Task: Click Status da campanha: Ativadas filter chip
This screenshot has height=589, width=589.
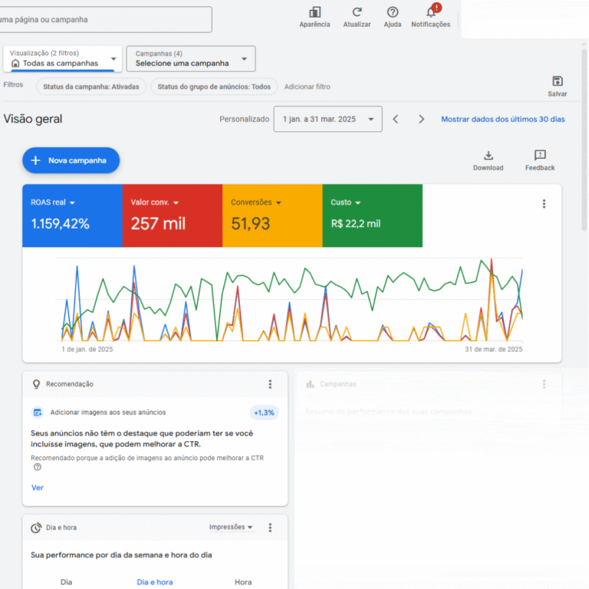Action: click(91, 87)
